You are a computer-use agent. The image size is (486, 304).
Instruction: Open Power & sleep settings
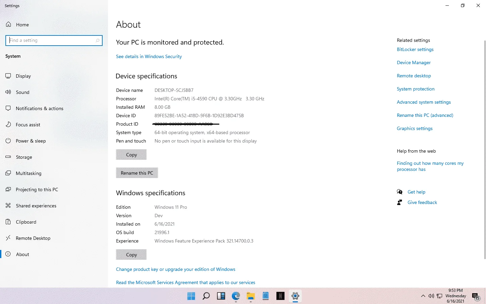pyautogui.click(x=54, y=141)
